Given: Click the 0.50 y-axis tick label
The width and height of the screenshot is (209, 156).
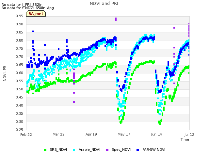Looking at the screenshot, I should click(20, 89).
